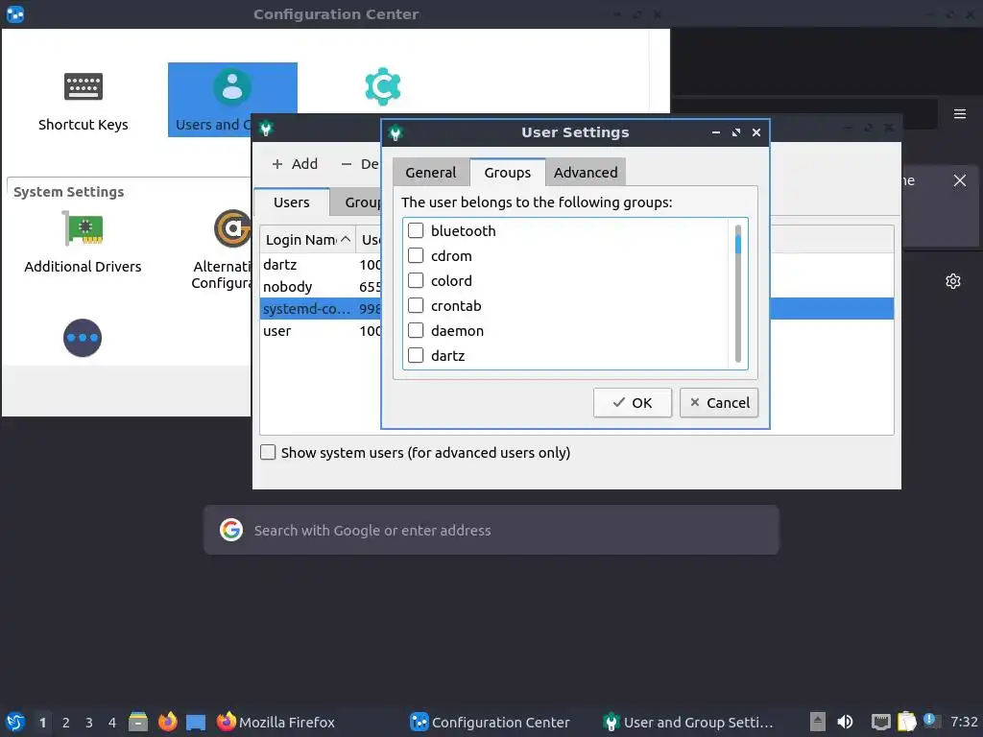The height and width of the screenshot is (737, 983).
Task: Check the bluetooth group checkbox
Action: tap(416, 230)
